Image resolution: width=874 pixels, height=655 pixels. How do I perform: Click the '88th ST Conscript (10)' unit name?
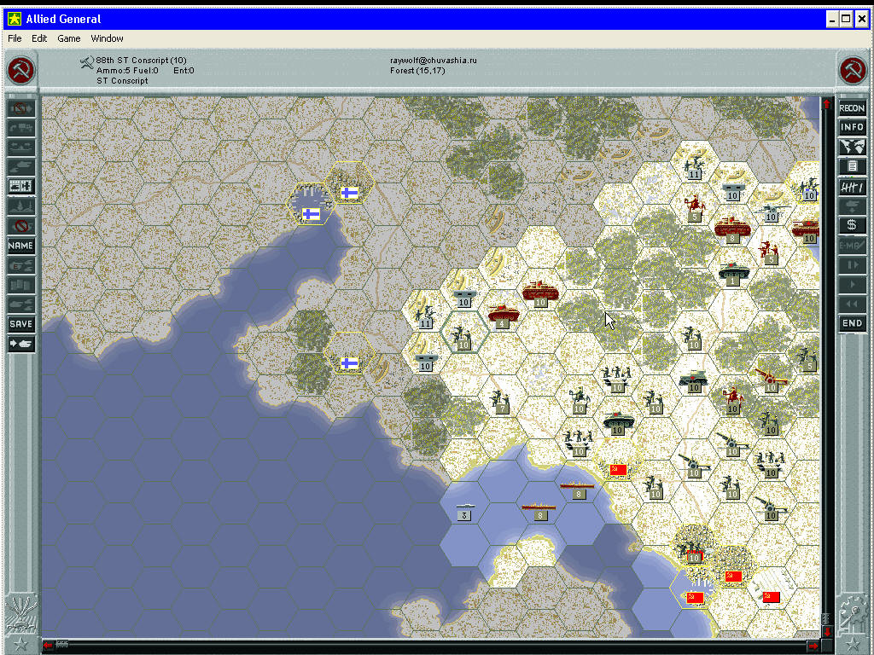click(141, 61)
